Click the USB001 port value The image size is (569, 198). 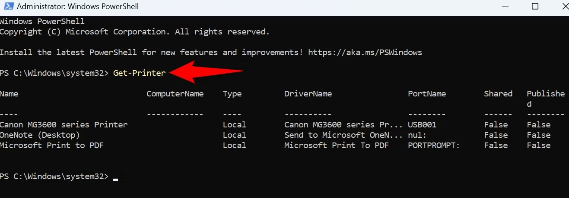pyautogui.click(x=422, y=125)
